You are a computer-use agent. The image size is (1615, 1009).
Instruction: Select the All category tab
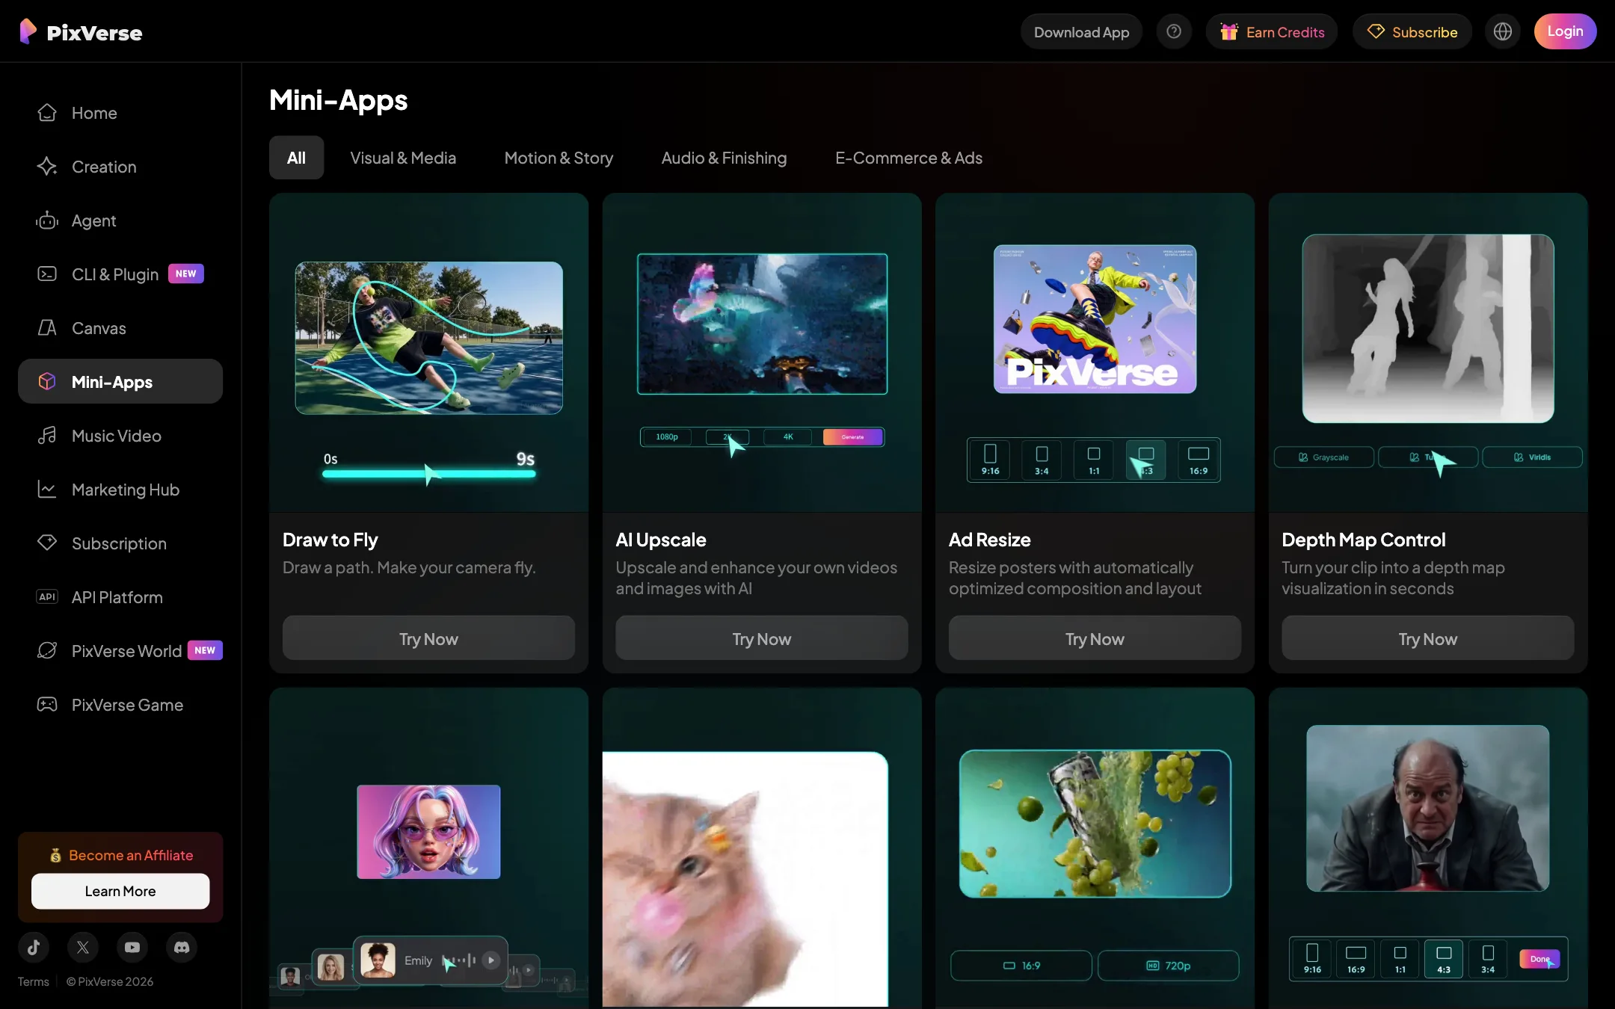tap(296, 158)
